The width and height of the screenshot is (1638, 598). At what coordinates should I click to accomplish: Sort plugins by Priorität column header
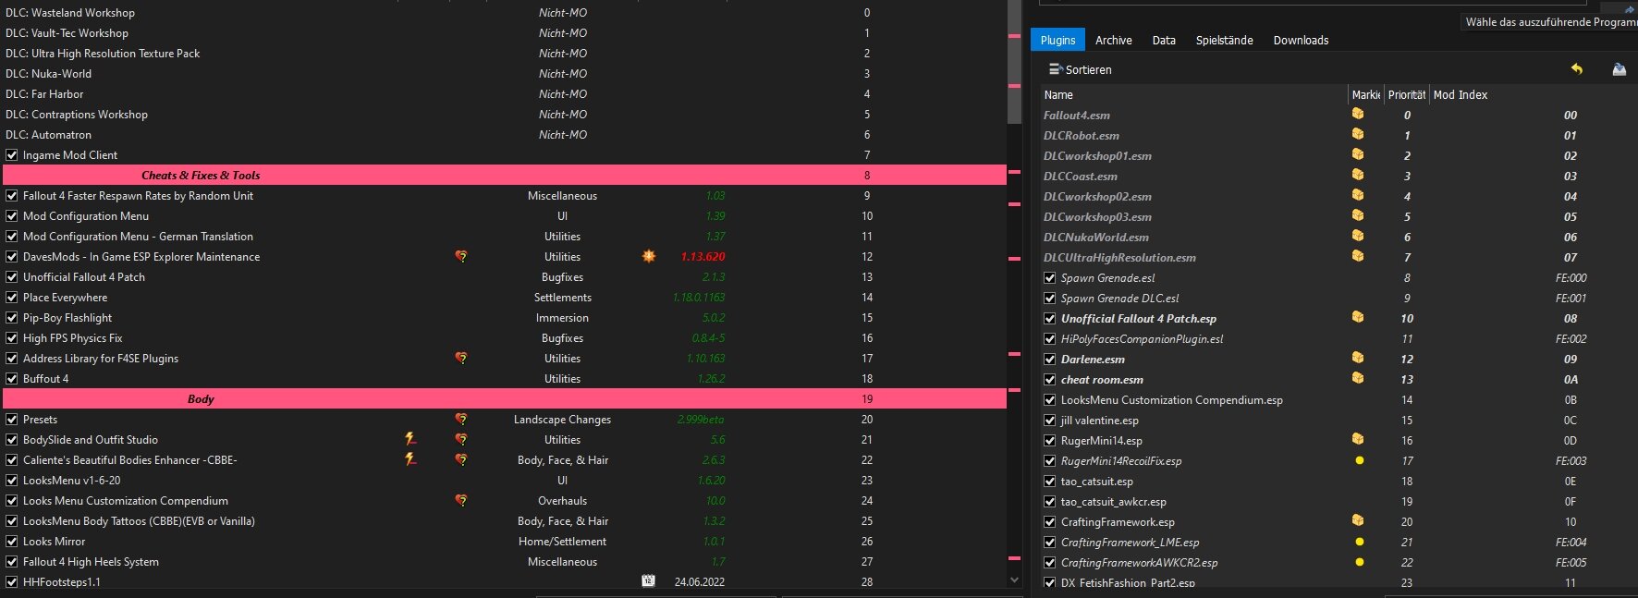point(1407,94)
